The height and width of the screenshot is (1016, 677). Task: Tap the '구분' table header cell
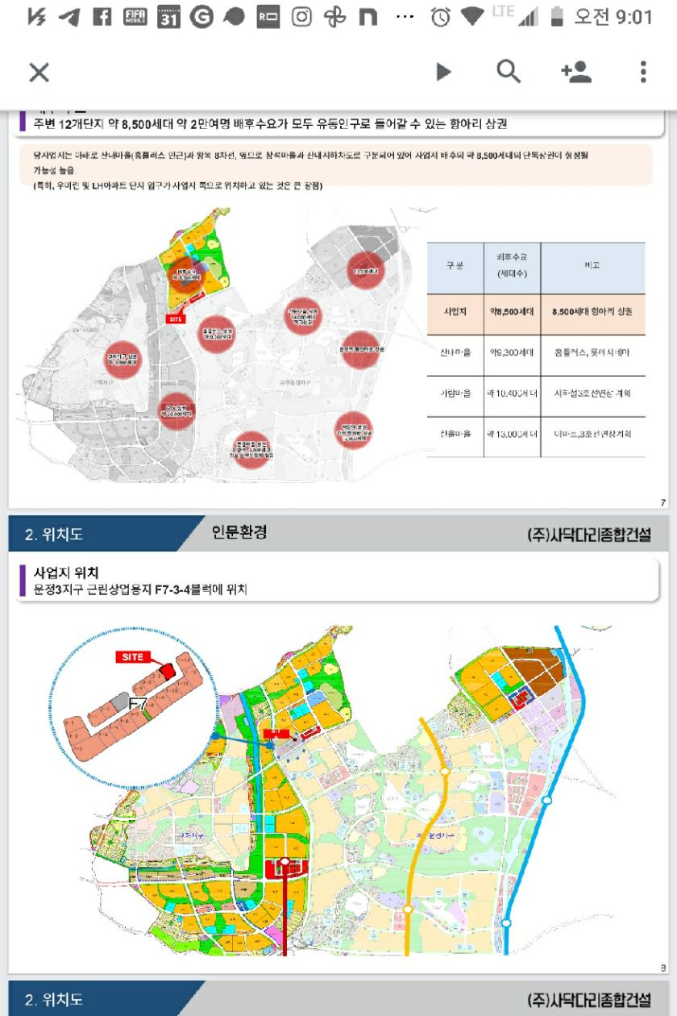point(455,268)
